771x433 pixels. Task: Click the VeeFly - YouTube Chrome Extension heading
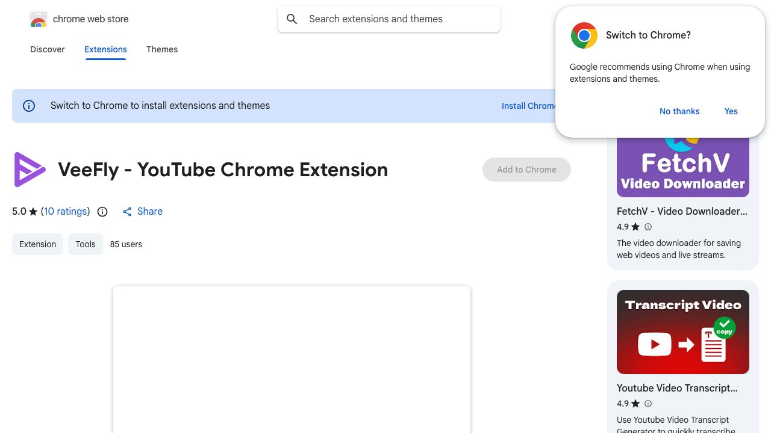click(223, 170)
